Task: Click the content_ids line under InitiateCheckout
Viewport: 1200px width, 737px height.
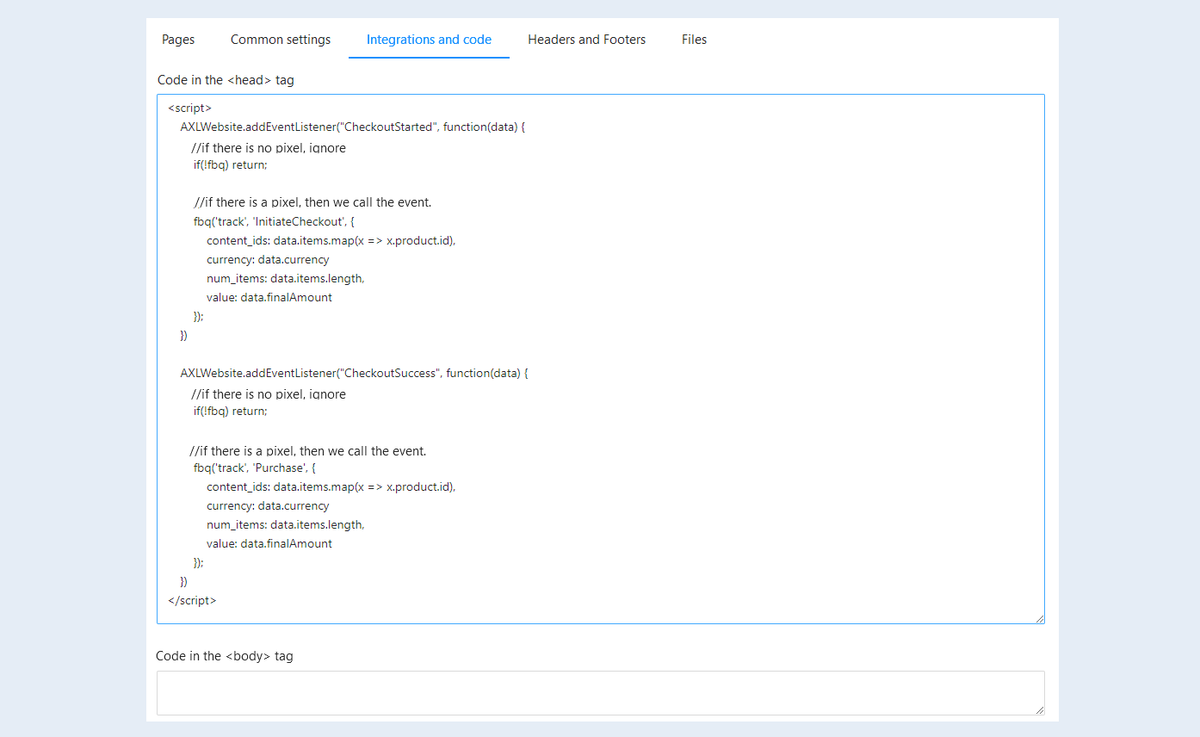Action: pos(331,240)
